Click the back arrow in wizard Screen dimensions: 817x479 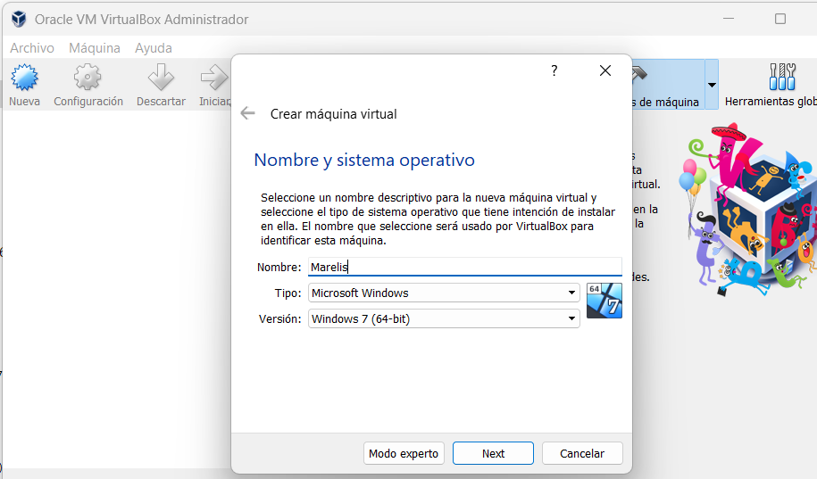pos(248,113)
